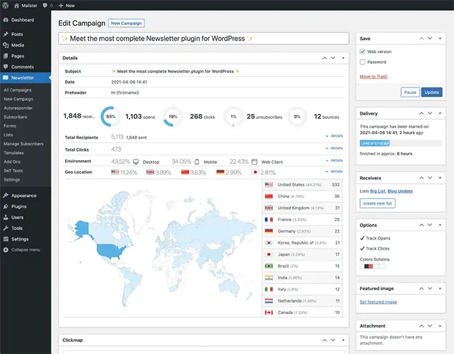This screenshot has width=454, height=354.
Task: Click the Brazil flag in country list
Action: point(269,266)
